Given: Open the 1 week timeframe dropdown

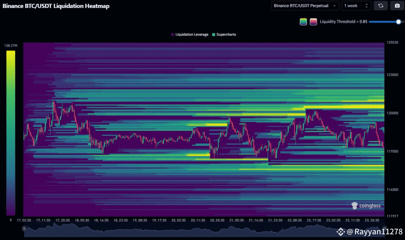Looking at the screenshot, I should pyautogui.click(x=356, y=6).
